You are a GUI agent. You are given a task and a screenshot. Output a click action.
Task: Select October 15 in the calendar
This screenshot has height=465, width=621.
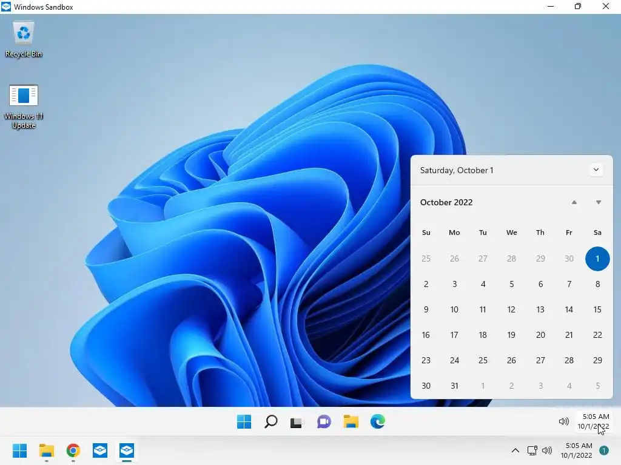pyautogui.click(x=597, y=309)
